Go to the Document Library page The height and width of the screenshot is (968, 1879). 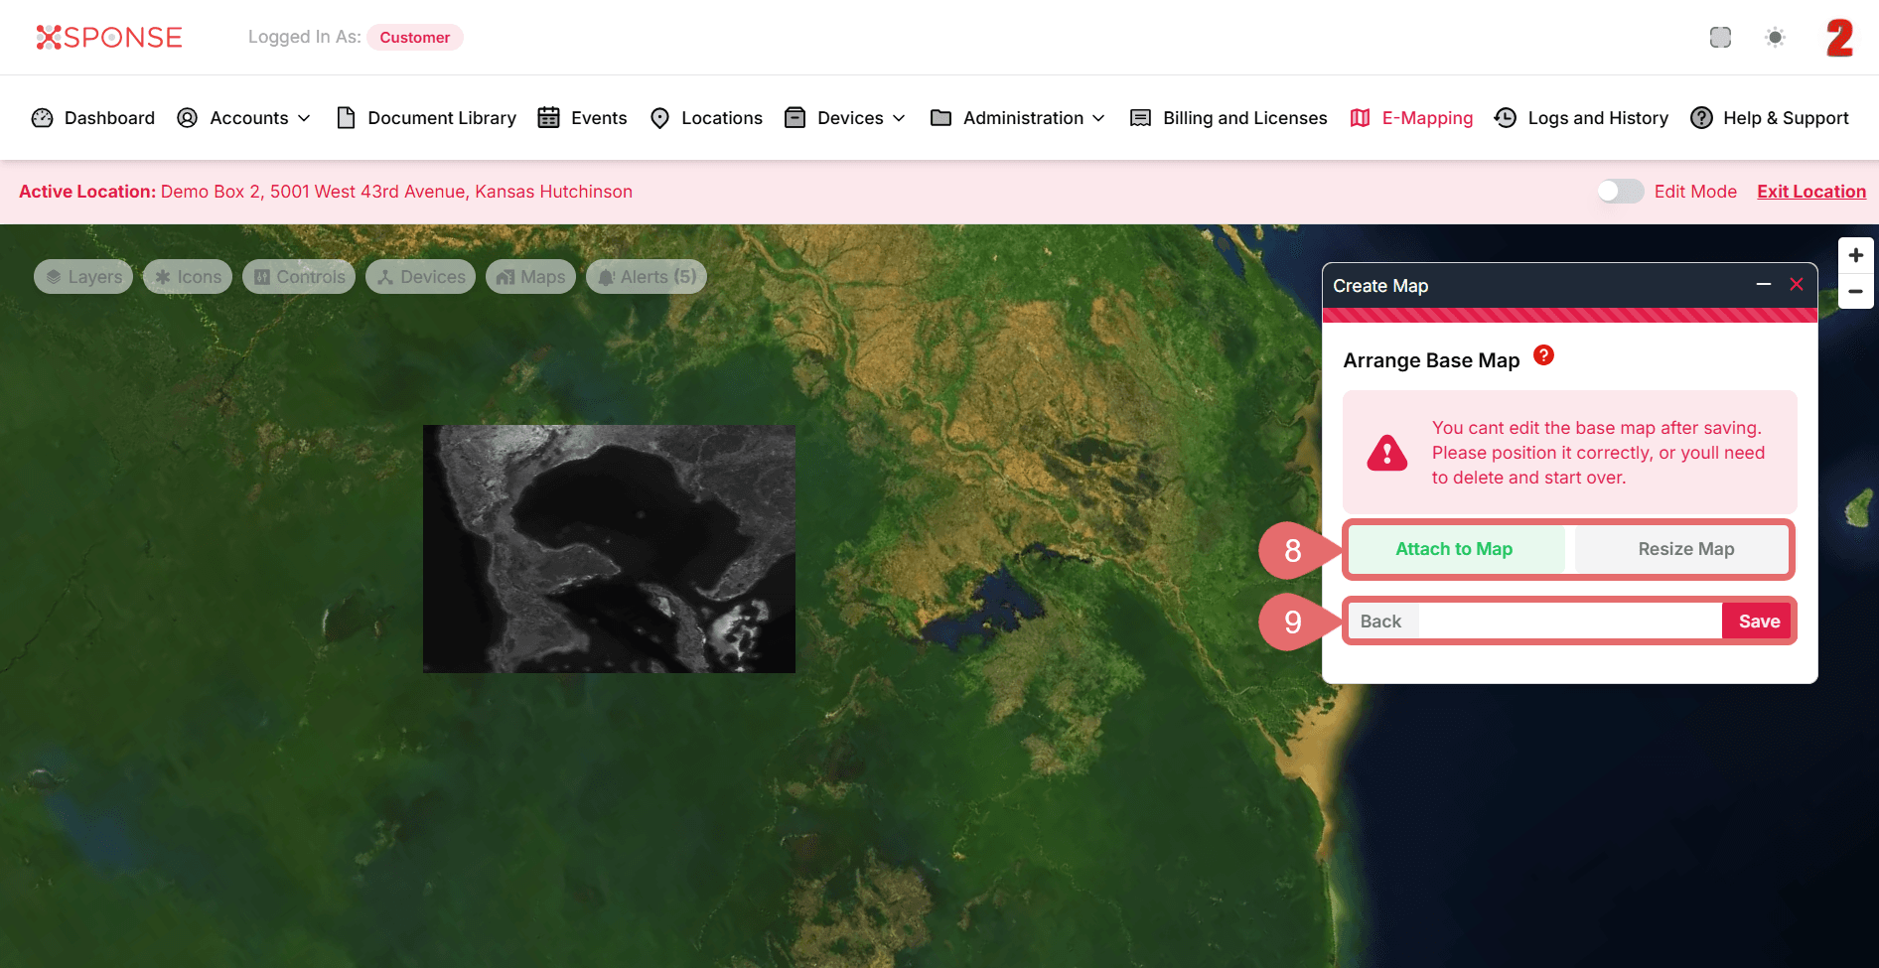427,118
